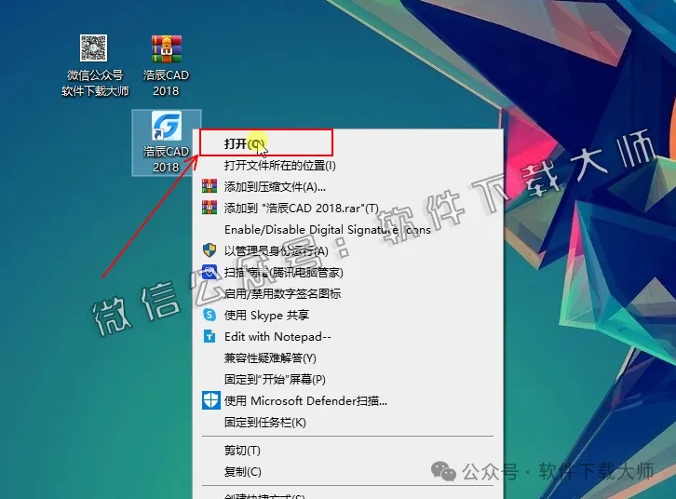676x499 pixels.
Task: Select 固定到"开始"屏幕(P)
Action: pyautogui.click(x=347, y=379)
